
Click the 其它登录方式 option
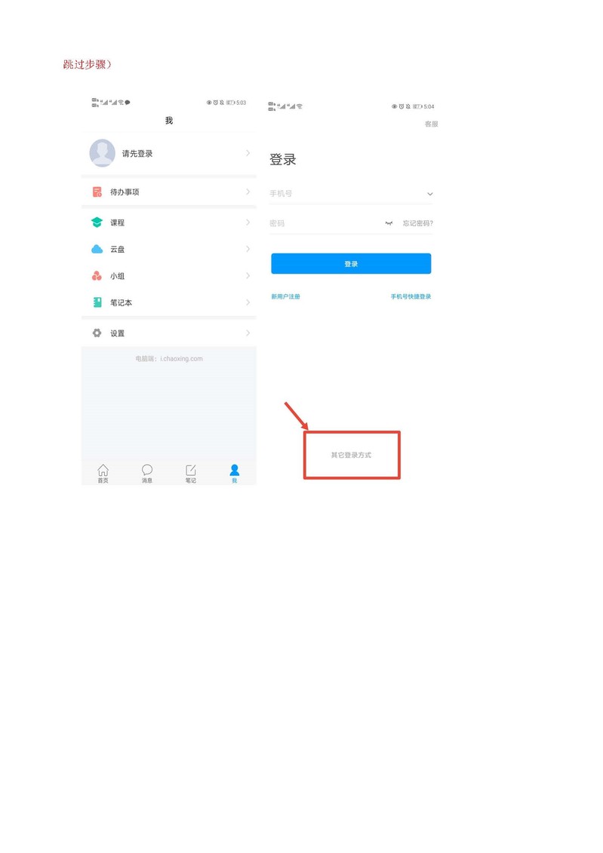pos(351,455)
